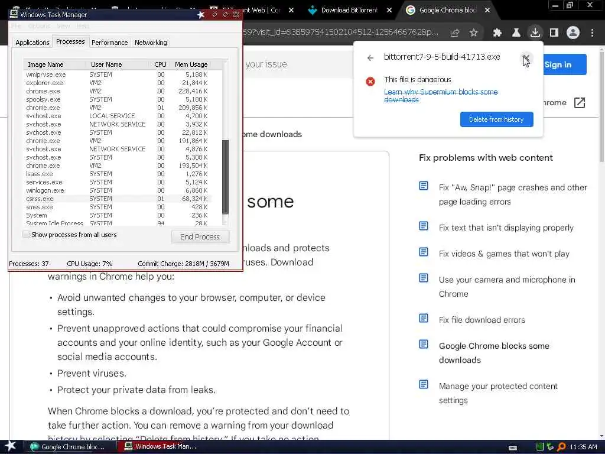
Task: Select the lsass.exe process row
Action: [x=117, y=174]
